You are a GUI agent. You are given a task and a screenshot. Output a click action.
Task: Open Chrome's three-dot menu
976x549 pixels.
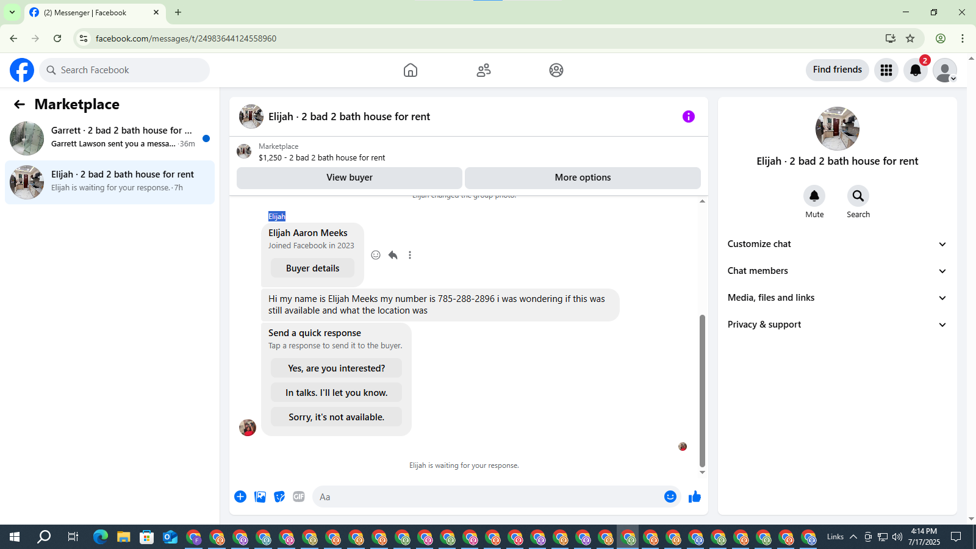[963, 38]
